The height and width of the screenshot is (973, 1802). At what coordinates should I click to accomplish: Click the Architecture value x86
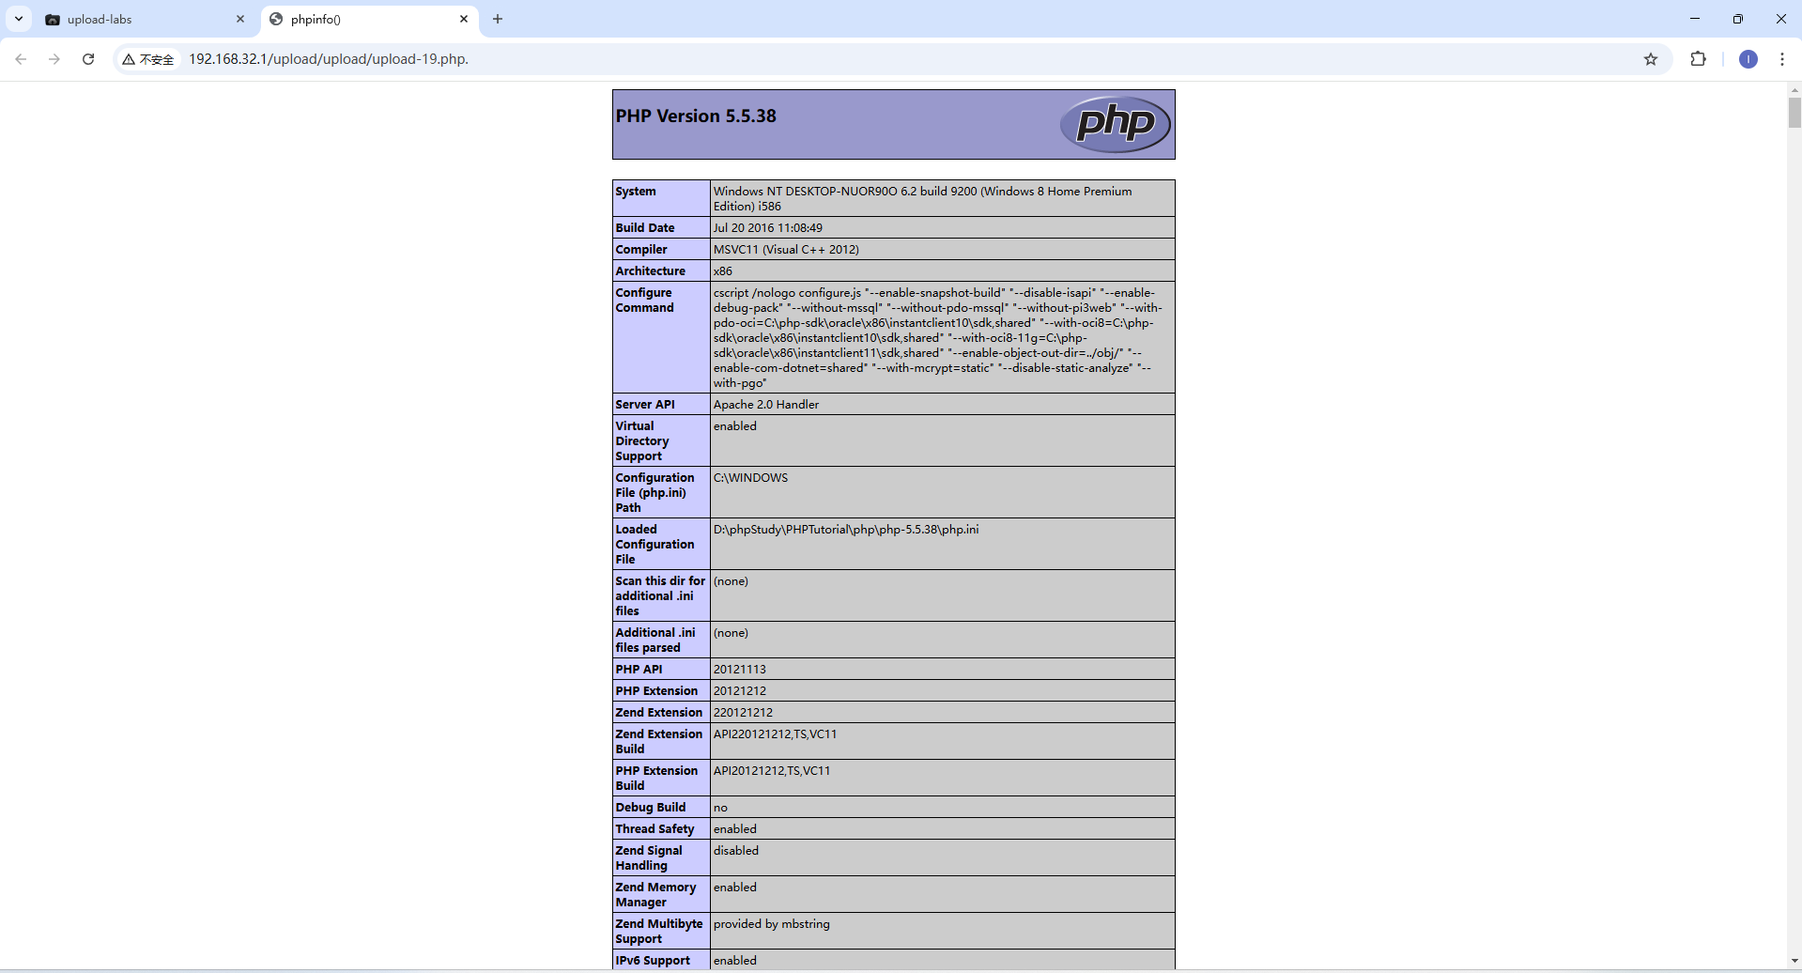(722, 271)
